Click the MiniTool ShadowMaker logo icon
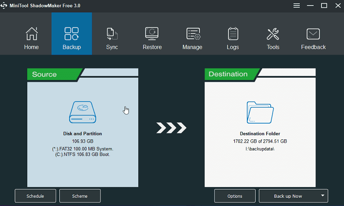Image resolution: width=344 pixels, height=206 pixels. [4, 6]
